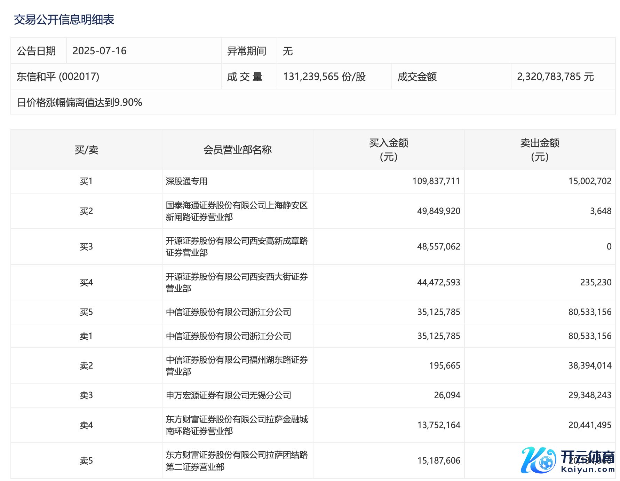
Task: Select the announcement date 2025-07-16
Action: (x=100, y=51)
